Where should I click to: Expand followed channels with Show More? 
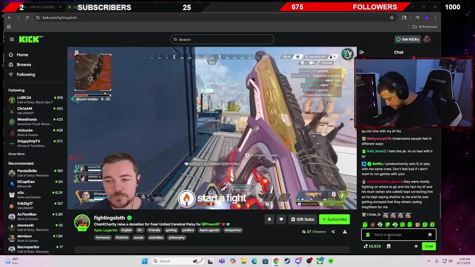16,154
